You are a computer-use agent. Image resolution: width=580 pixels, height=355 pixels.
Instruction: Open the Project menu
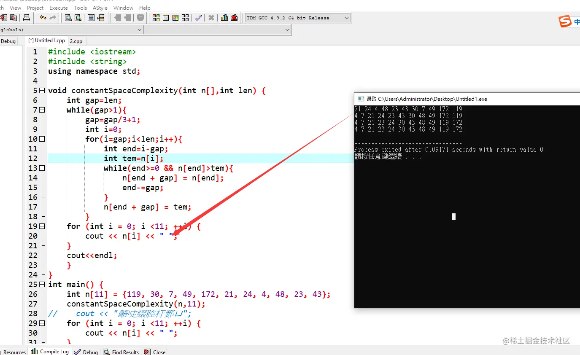[x=35, y=8]
